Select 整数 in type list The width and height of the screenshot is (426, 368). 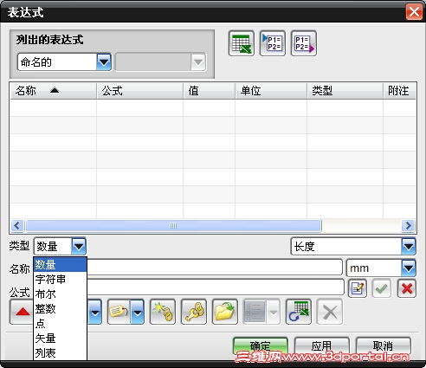tap(60, 309)
